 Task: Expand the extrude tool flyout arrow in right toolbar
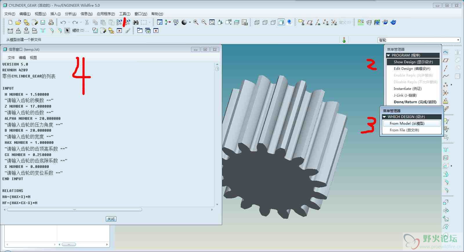coord(452,166)
